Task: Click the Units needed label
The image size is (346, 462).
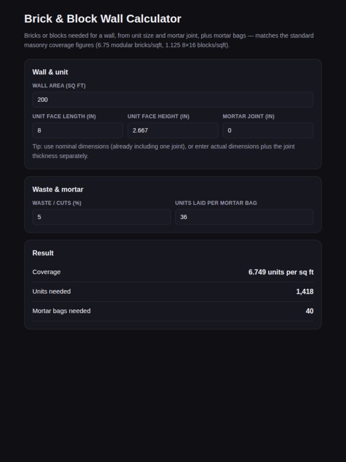Action: (x=51, y=292)
